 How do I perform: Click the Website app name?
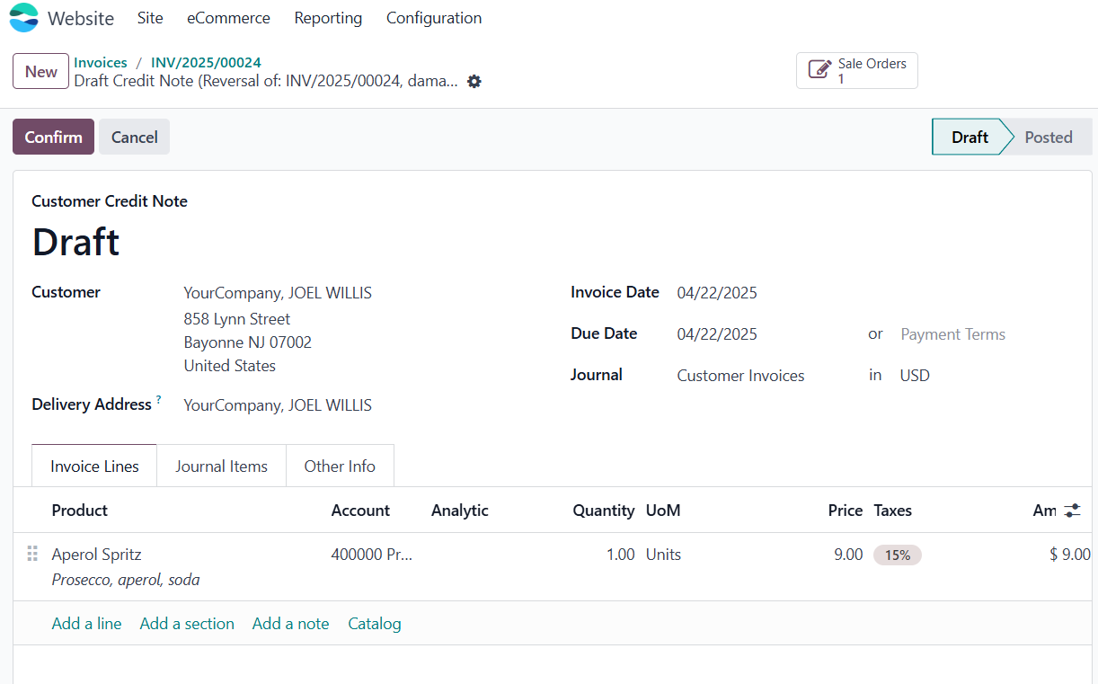[81, 18]
